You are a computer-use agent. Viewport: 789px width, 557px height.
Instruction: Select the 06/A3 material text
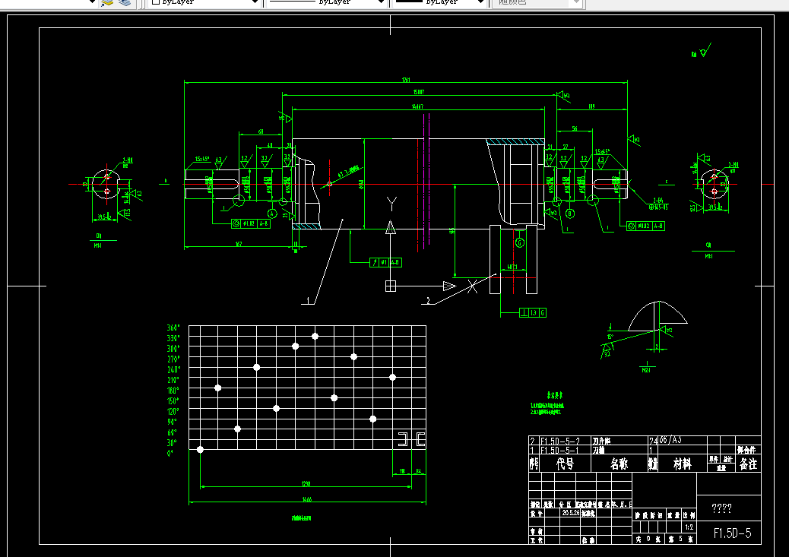pyautogui.click(x=670, y=440)
